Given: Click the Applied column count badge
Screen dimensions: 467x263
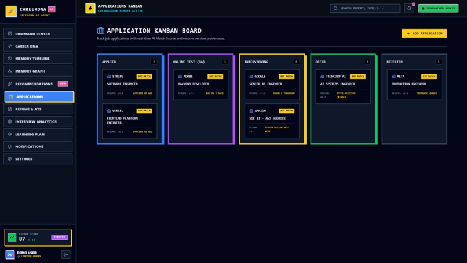Looking at the screenshot, I should coord(154,62).
